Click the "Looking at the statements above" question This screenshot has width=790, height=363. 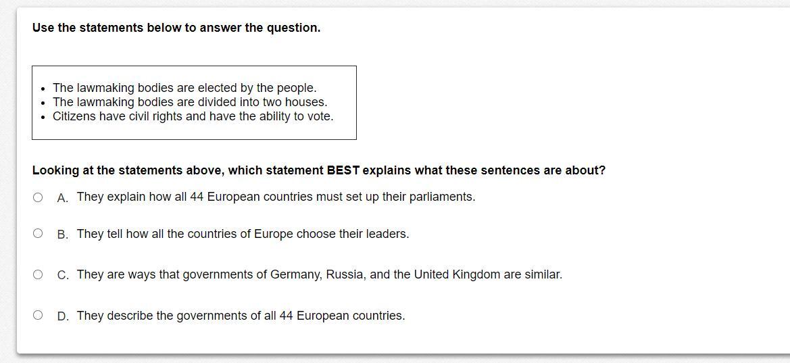[319, 170]
